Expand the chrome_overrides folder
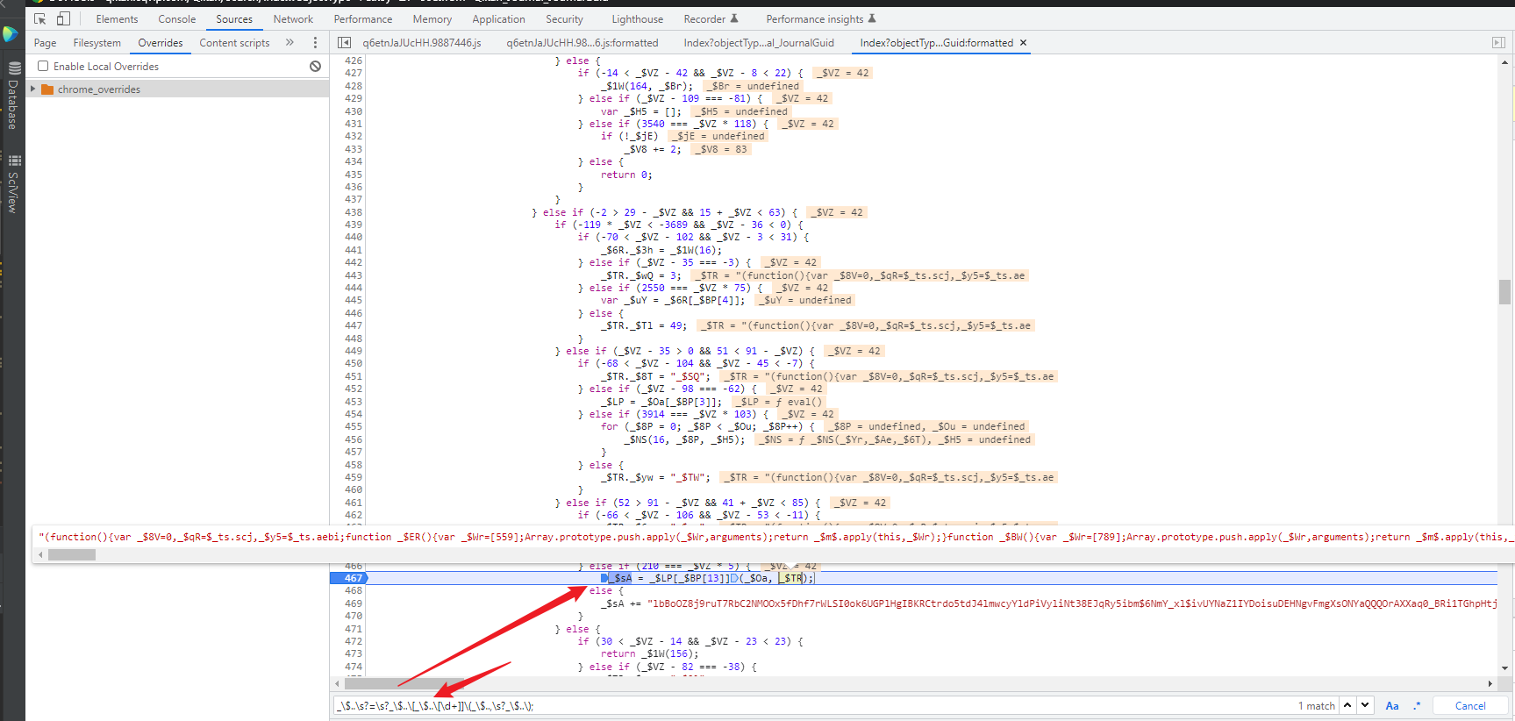The image size is (1515, 721). pos(33,89)
